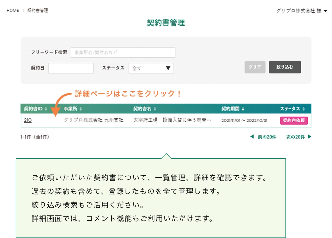Click the pink 契約書依頼 status badge

coord(294,120)
